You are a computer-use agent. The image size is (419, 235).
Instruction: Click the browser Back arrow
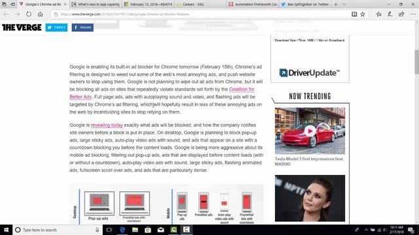tap(6, 14)
